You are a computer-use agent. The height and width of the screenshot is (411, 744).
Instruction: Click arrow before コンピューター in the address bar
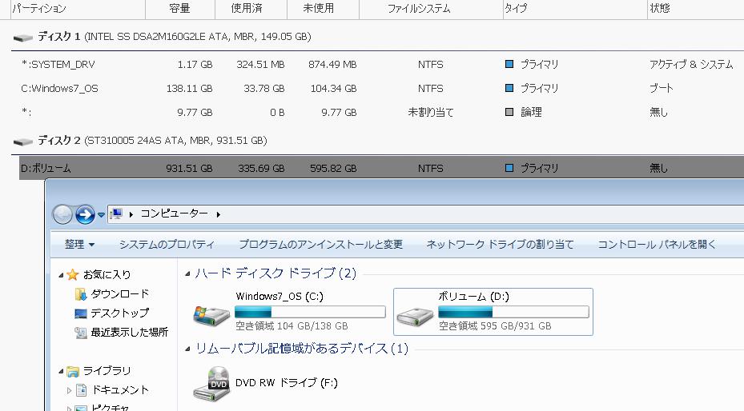point(131,214)
